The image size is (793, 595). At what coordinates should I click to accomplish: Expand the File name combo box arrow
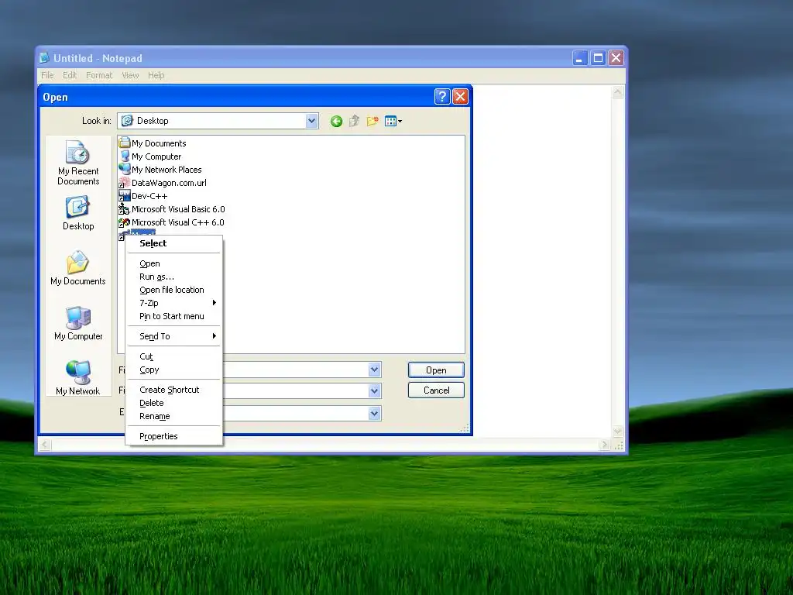tap(374, 370)
